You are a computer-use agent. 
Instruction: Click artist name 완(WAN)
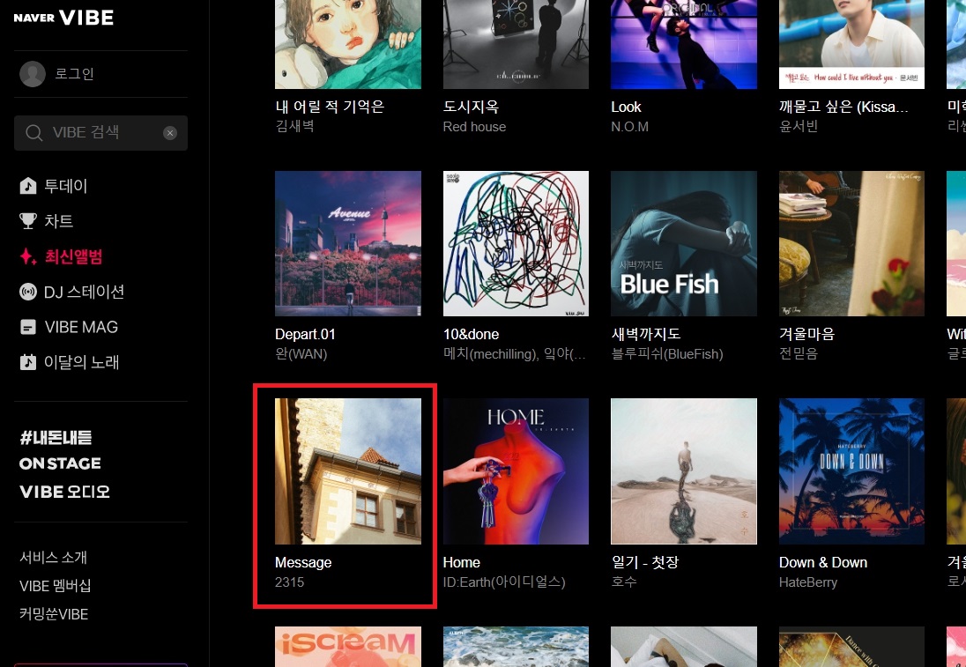[301, 354]
